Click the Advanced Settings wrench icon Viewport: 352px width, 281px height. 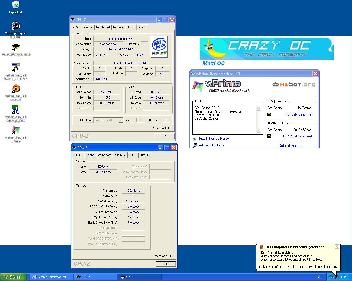[195, 145]
